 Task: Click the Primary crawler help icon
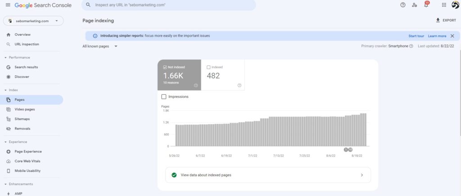[x=411, y=46]
